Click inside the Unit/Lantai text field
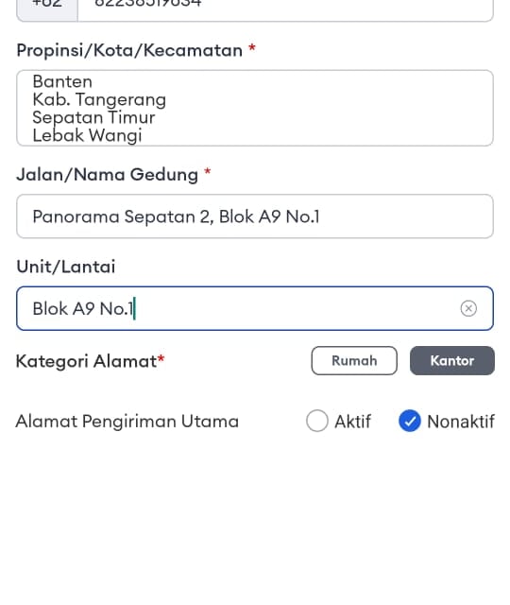This screenshot has height=605, width=510. 255,308
